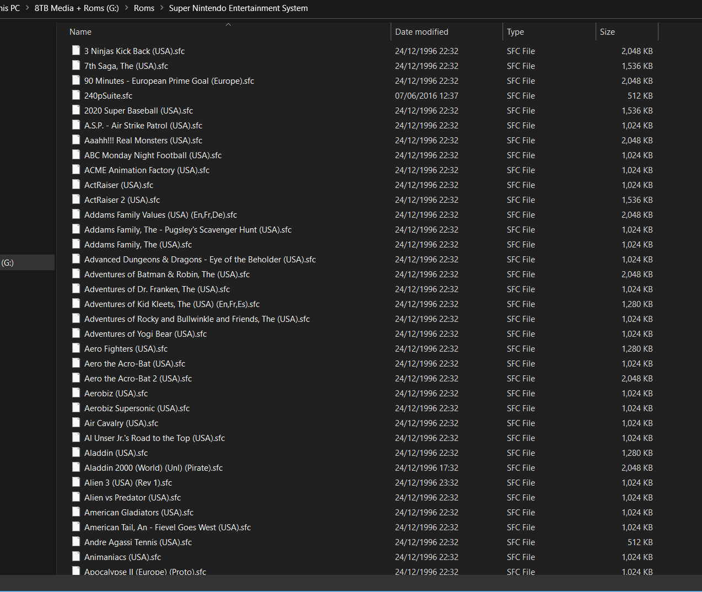702x592 pixels.
Task: Click file icon for Al Unser Jr.'s Road
Action: [76, 438]
